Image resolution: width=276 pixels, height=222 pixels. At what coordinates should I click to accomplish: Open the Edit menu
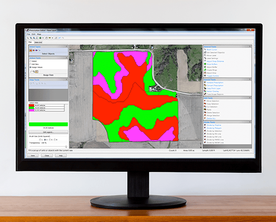pyautogui.click(x=33, y=34)
